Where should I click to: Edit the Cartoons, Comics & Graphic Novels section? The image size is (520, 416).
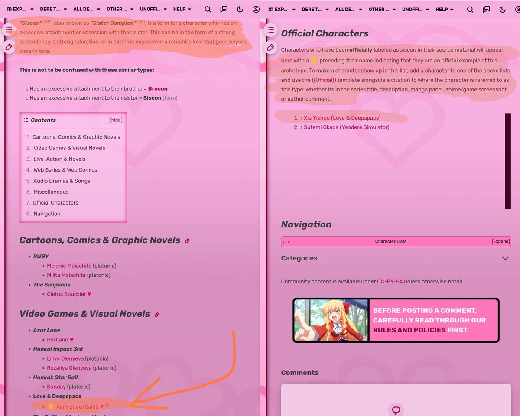187,240
